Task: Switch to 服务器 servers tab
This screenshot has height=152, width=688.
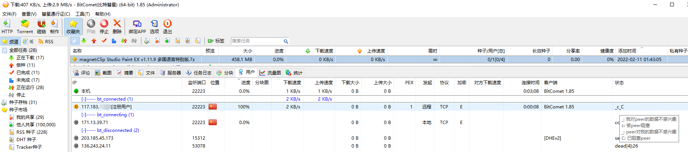Action: [170, 73]
